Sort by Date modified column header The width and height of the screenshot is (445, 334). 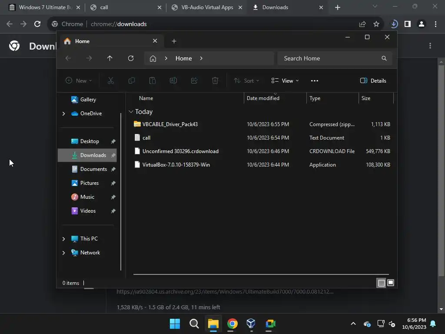click(275, 98)
